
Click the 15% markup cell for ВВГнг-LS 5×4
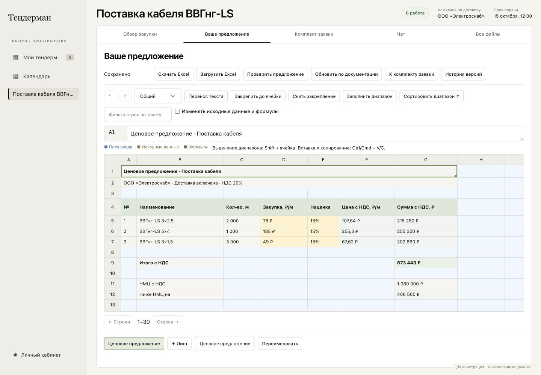tap(323, 231)
